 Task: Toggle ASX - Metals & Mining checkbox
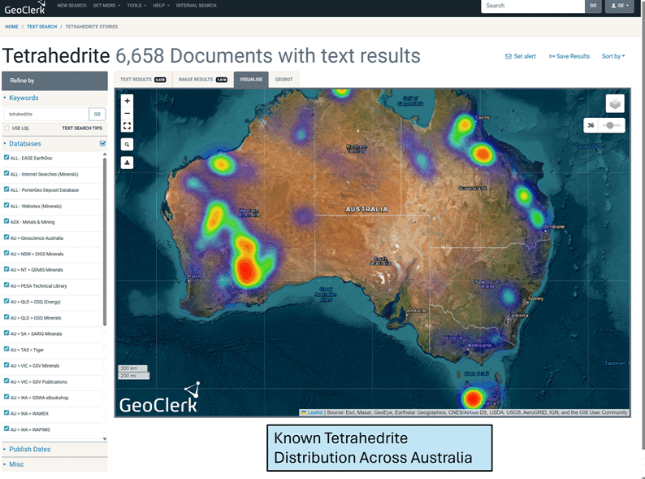click(x=6, y=222)
